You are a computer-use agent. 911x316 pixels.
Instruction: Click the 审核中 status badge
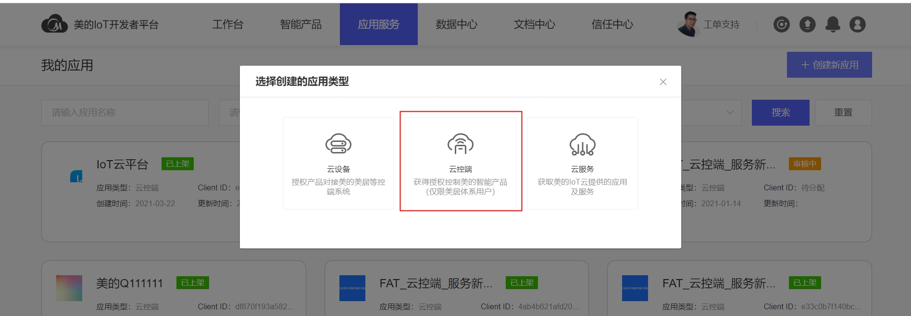pyautogui.click(x=805, y=164)
